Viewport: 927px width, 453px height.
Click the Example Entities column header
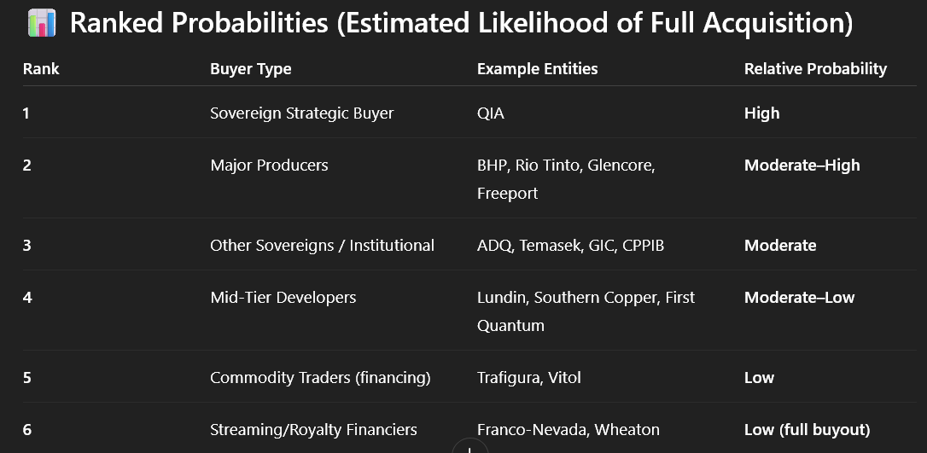coord(537,69)
